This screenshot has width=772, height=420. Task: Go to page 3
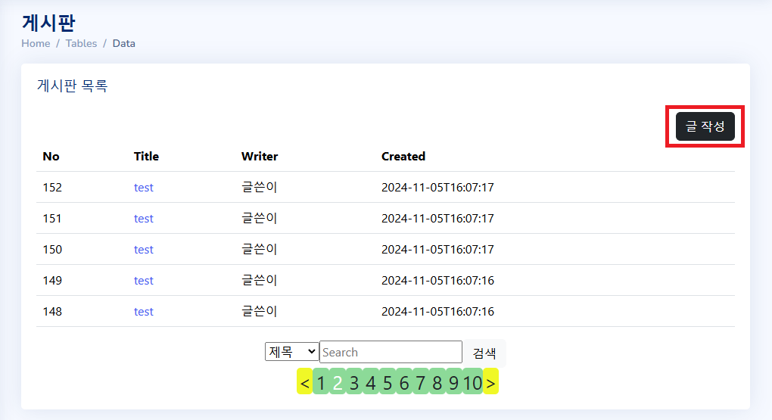coord(354,381)
